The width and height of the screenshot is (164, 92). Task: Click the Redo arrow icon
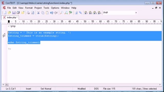coord(56,13)
